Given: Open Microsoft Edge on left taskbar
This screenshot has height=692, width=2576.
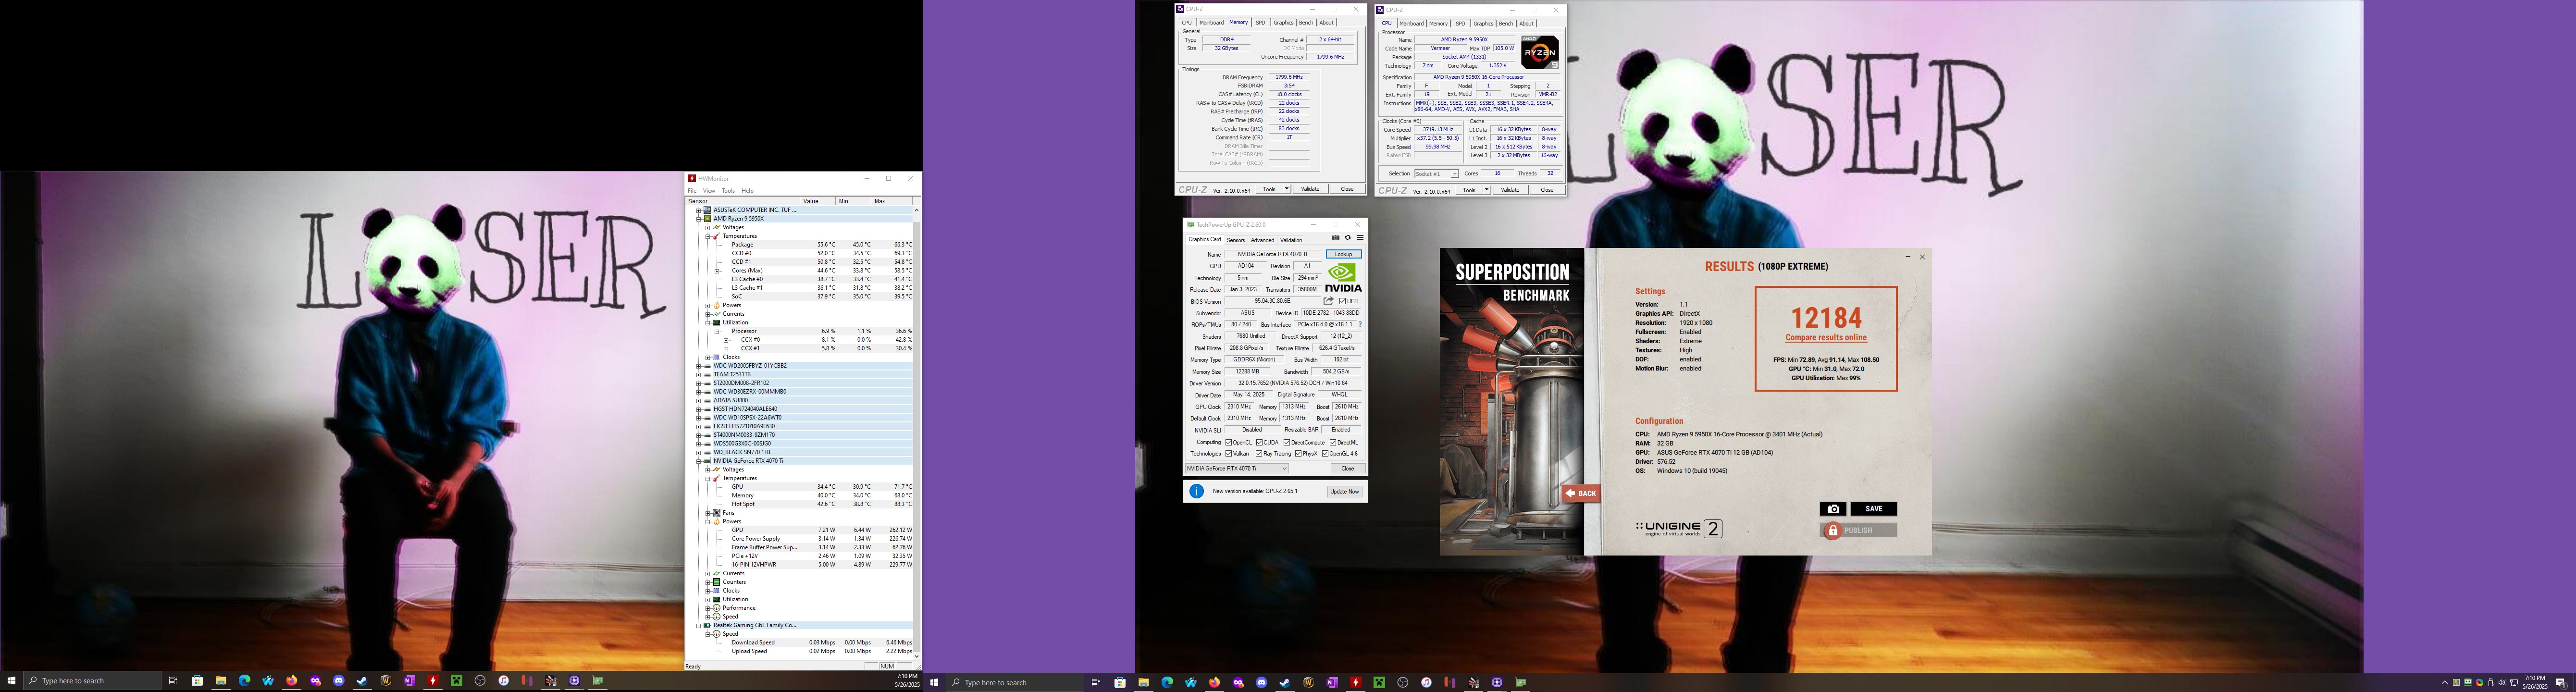Looking at the screenshot, I should click(245, 681).
